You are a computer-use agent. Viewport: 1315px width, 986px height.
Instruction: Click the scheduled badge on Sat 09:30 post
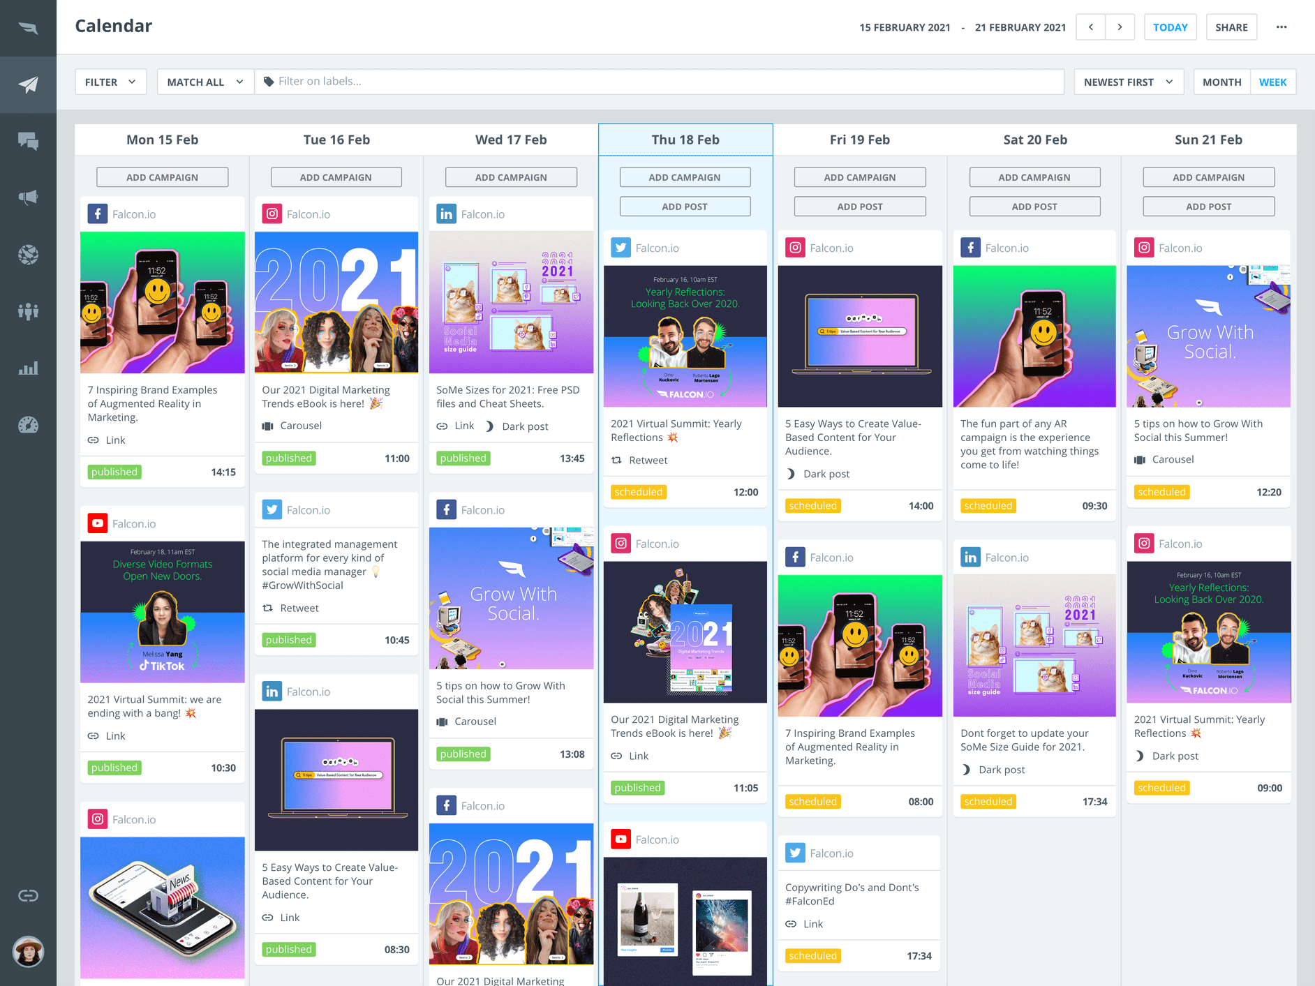click(x=988, y=506)
